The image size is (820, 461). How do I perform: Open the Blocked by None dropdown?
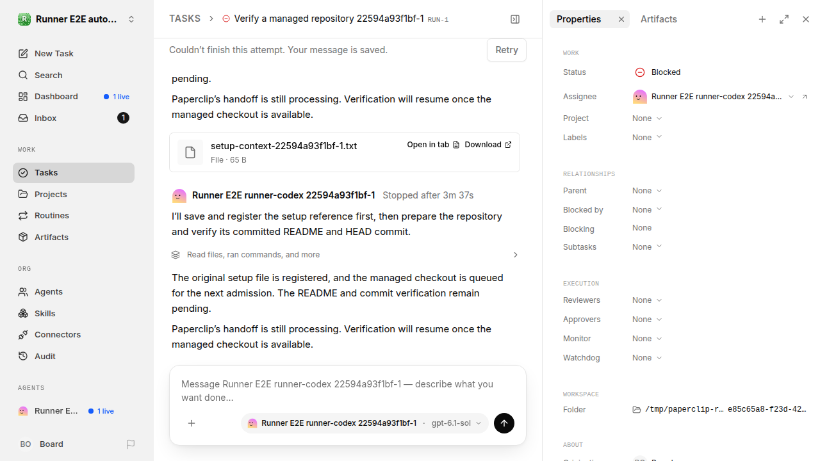coord(647,210)
